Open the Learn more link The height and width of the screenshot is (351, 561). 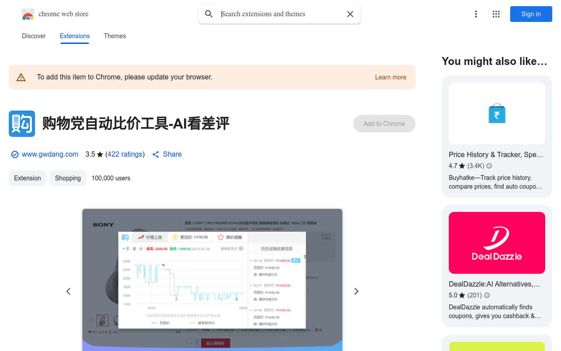click(x=391, y=77)
